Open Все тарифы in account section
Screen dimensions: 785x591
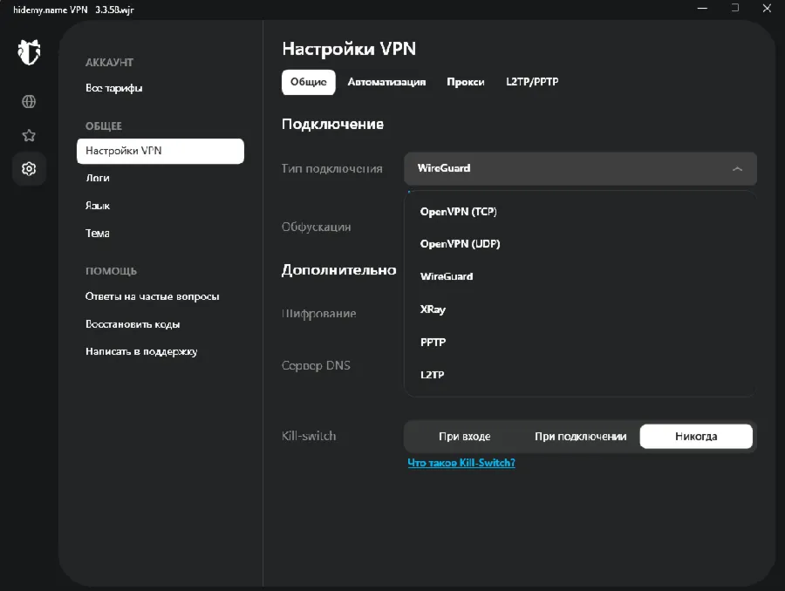point(113,88)
